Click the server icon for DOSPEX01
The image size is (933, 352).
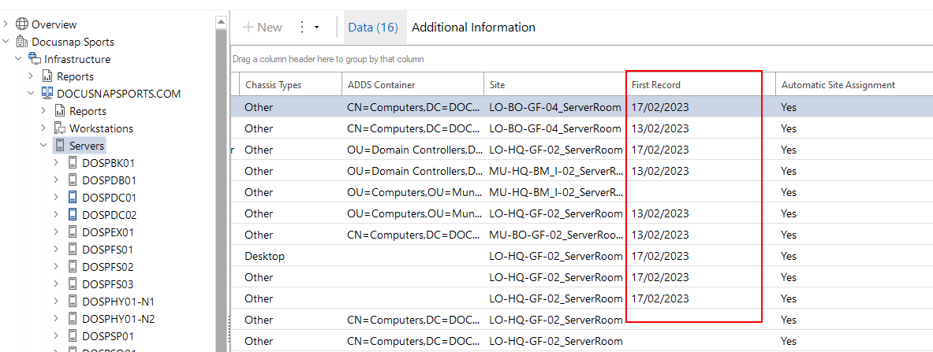tap(73, 232)
